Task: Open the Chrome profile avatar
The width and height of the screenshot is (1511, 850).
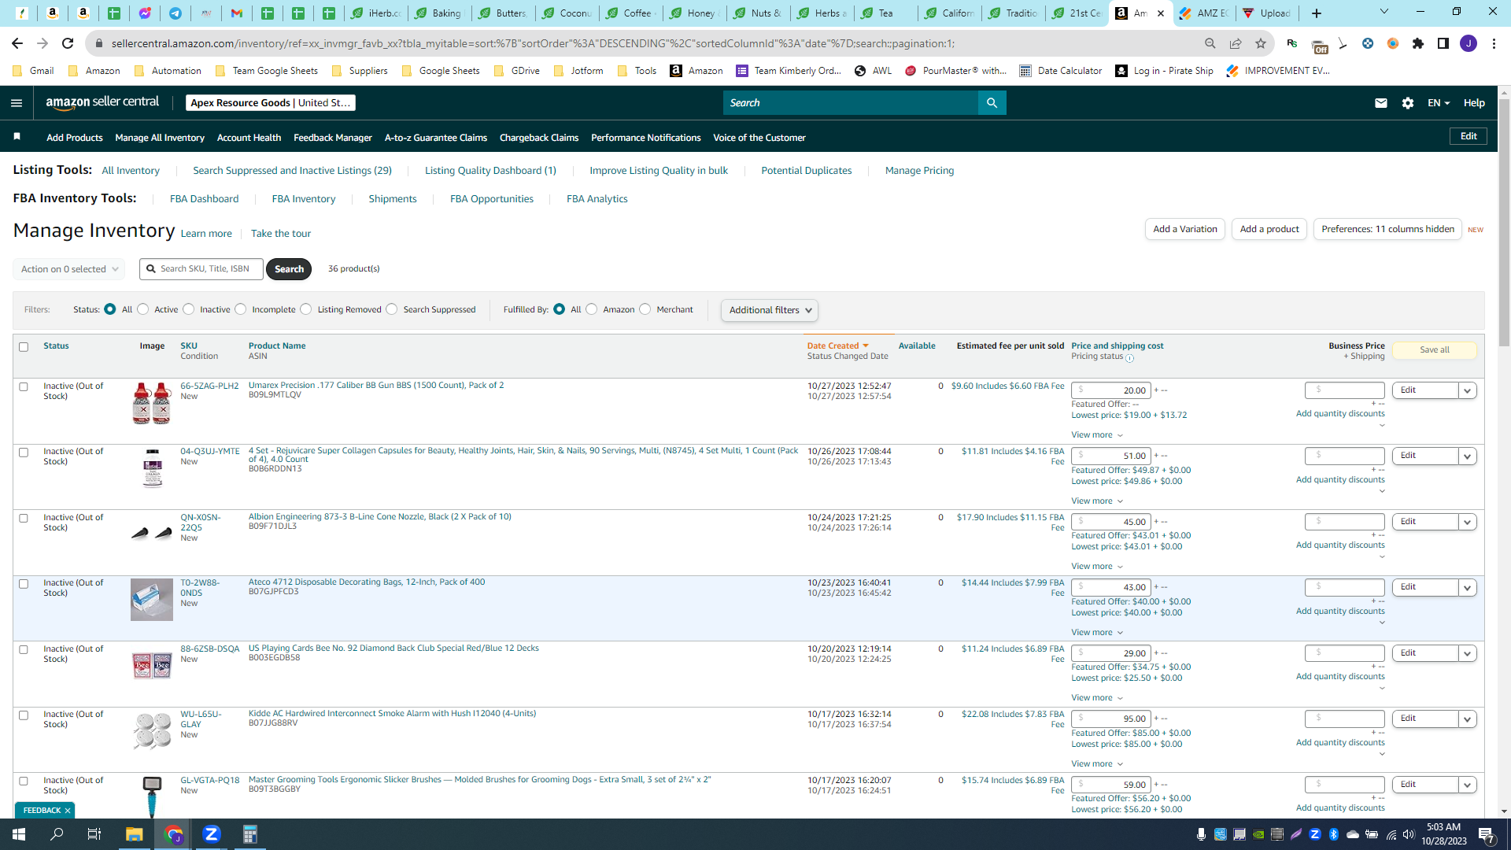Action: coord(1469,43)
